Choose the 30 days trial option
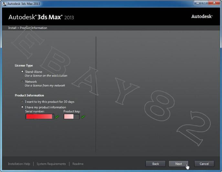This screenshot has height=172, width=222. click(x=22, y=101)
